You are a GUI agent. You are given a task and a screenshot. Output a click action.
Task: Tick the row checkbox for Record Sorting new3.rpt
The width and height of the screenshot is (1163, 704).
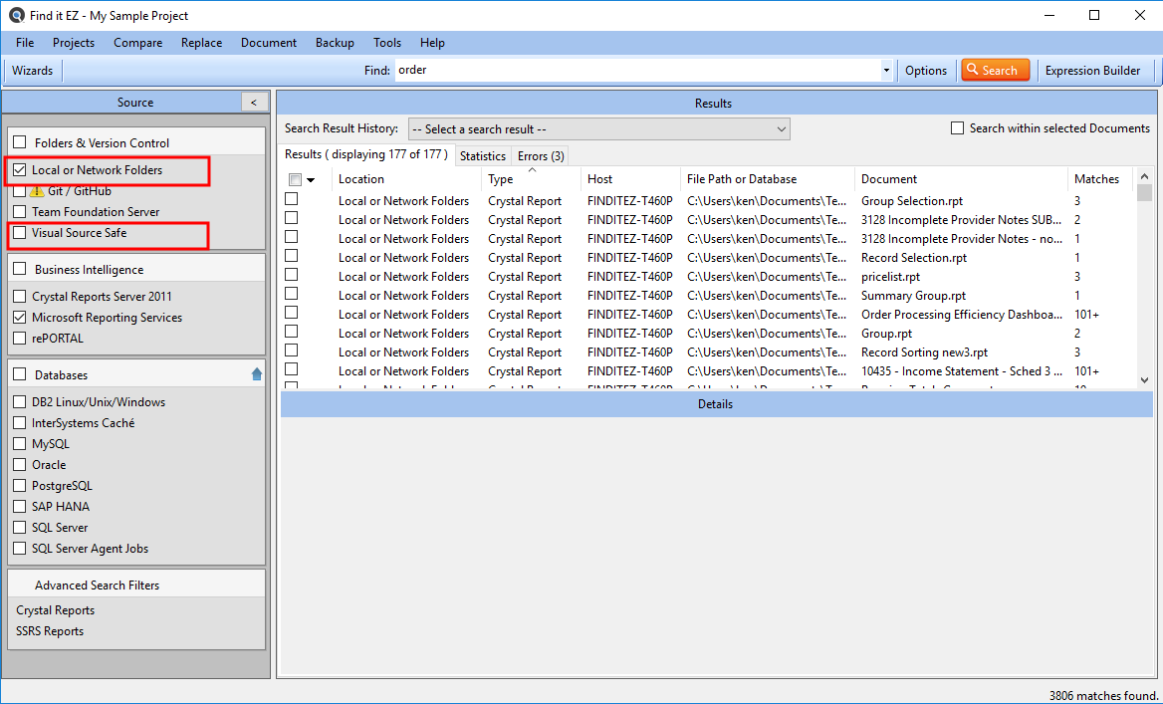point(292,351)
